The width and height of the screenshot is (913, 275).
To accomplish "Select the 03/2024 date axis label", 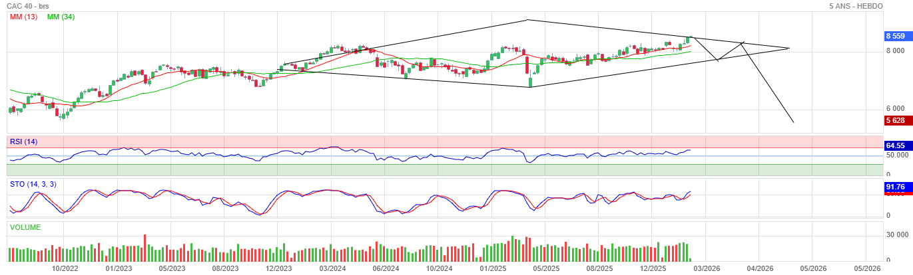I will [x=332, y=268].
